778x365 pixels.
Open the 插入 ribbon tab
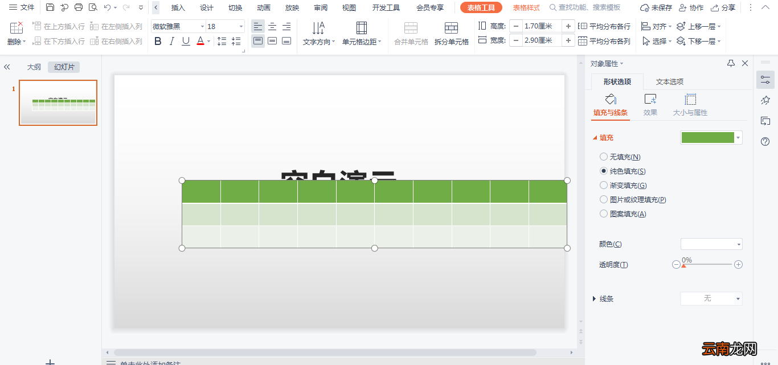coord(177,7)
